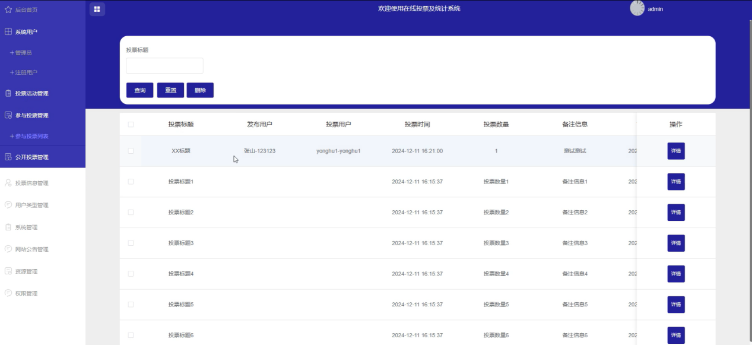Screen dimensions: 752x345
Task: Open 详情 for the 投票标题1 row
Action: point(676,182)
